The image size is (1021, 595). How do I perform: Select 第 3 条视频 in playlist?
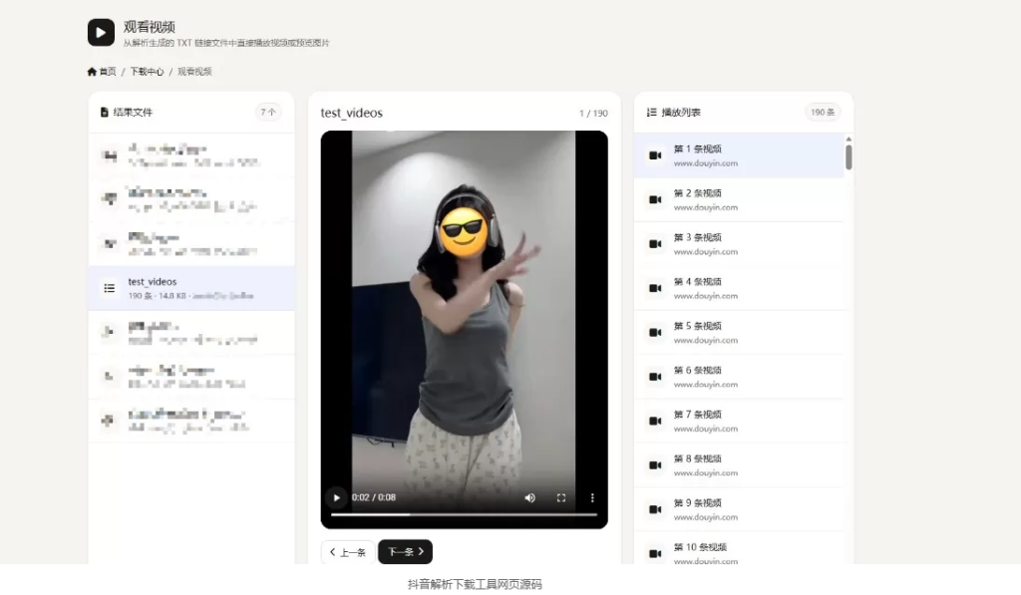click(739, 244)
